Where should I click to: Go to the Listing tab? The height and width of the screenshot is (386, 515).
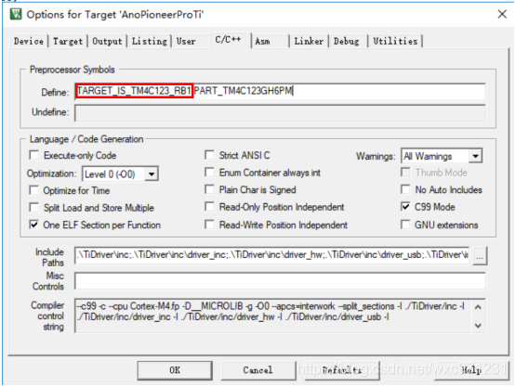[x=150, y=42]
